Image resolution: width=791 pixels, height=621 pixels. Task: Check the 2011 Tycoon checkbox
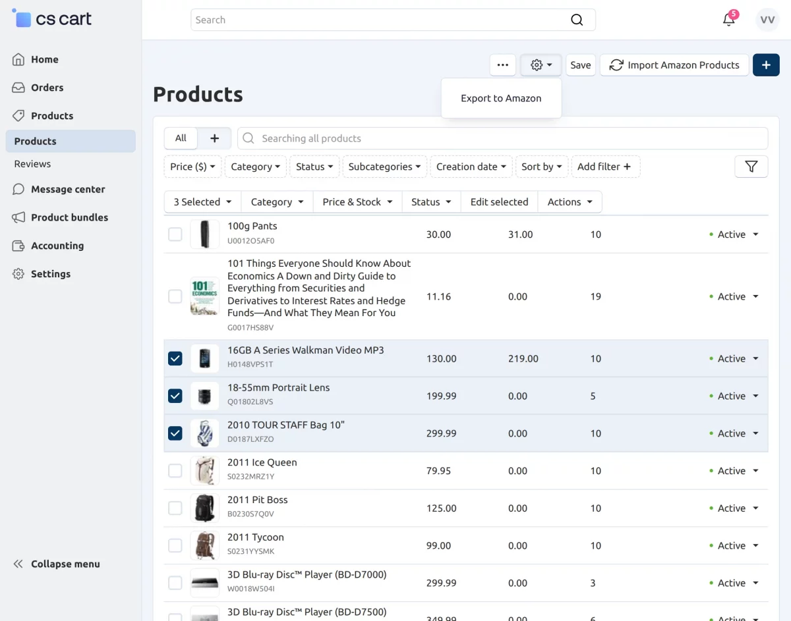pos(175,546)
